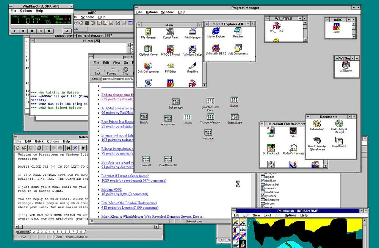Click the eject button in WinPlay3
This screenshot has width=379, height=248.
point(67,31)
